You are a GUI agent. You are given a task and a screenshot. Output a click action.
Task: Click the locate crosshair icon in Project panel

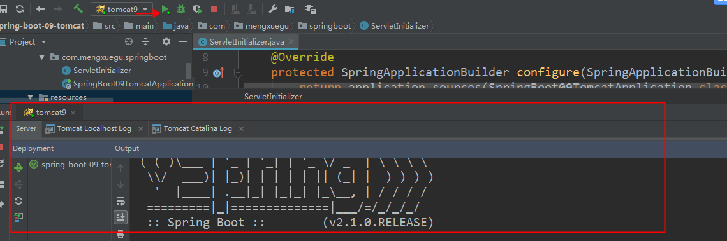pos(129,41)
